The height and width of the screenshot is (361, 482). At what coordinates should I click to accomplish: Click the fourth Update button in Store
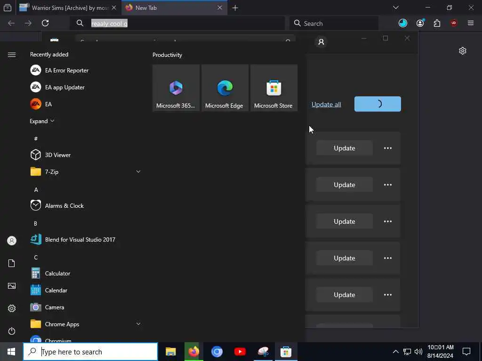pos(344,258)
